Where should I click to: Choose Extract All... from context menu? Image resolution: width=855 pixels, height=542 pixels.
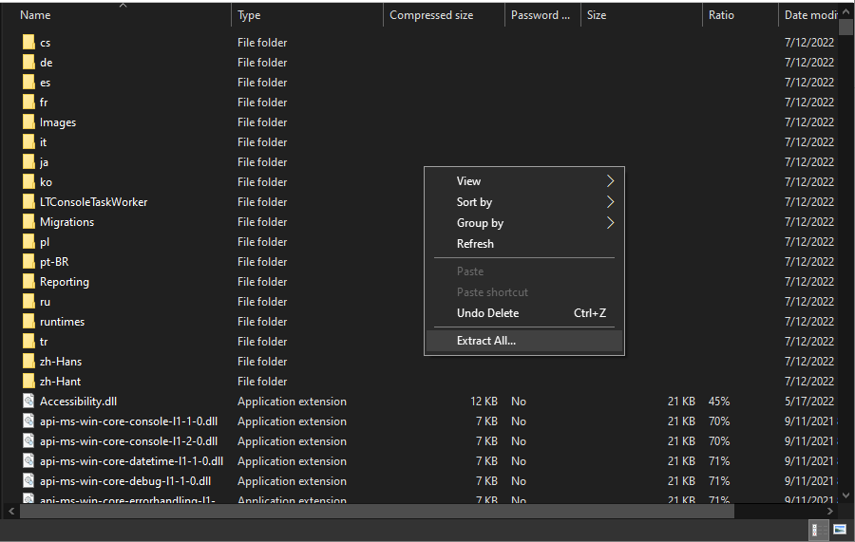(x=524, y=341)
